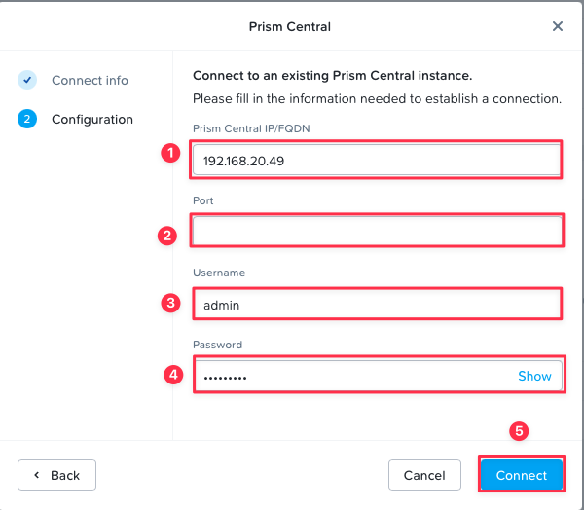
Task: Click the step 2 Configuration circle icon
Action: click(27, 119)
